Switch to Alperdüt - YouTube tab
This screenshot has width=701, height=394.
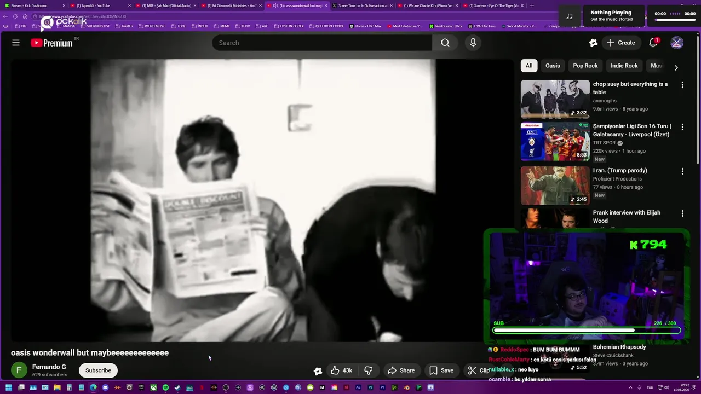100,5
